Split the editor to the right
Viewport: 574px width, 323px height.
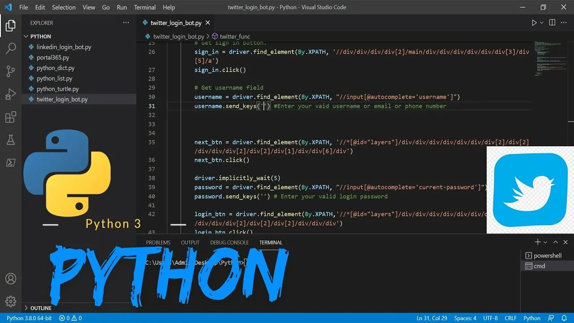[x=552, y=23]
